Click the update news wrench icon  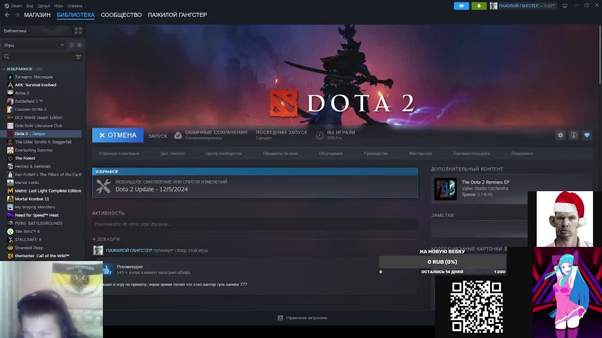103,185
